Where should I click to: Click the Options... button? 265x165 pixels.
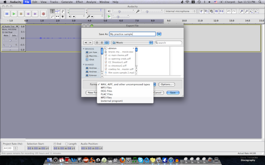coord(167,84)
